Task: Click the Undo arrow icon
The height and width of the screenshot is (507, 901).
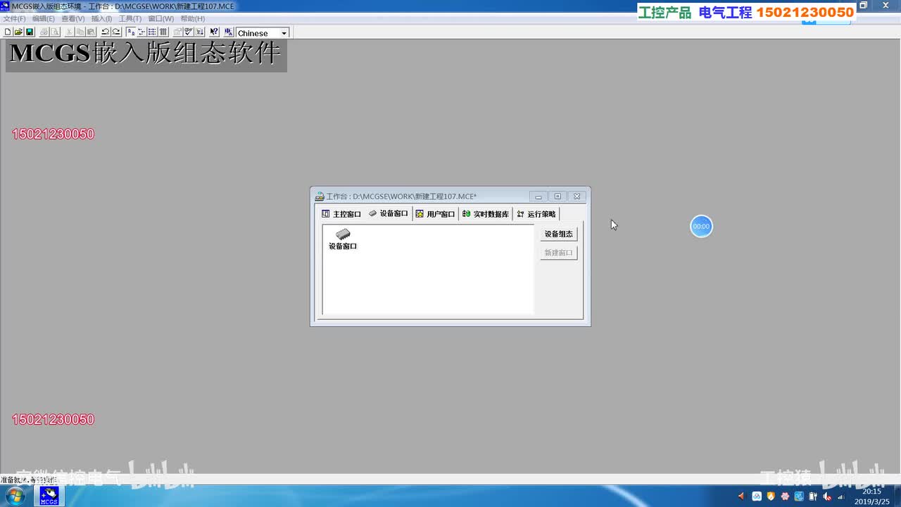Action: coord(106,32)
